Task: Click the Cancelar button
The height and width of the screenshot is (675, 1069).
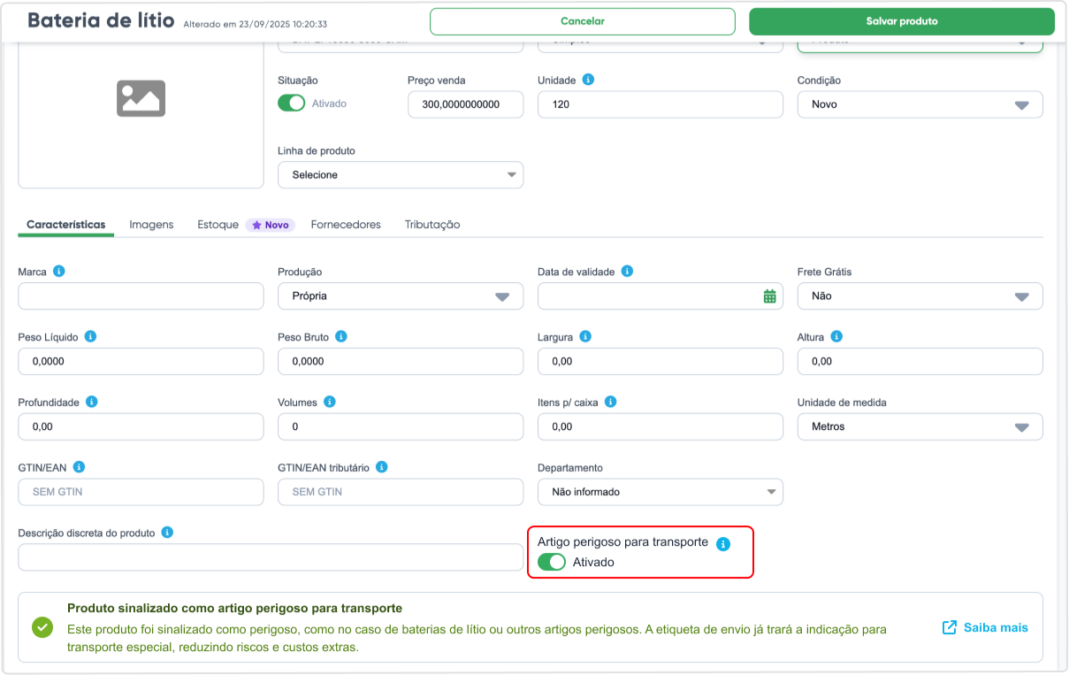Action: [583, 21]
